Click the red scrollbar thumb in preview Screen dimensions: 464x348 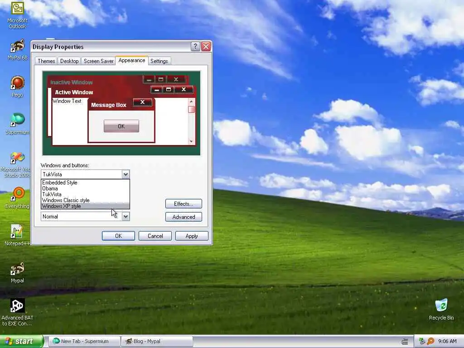tap(191, 109)
